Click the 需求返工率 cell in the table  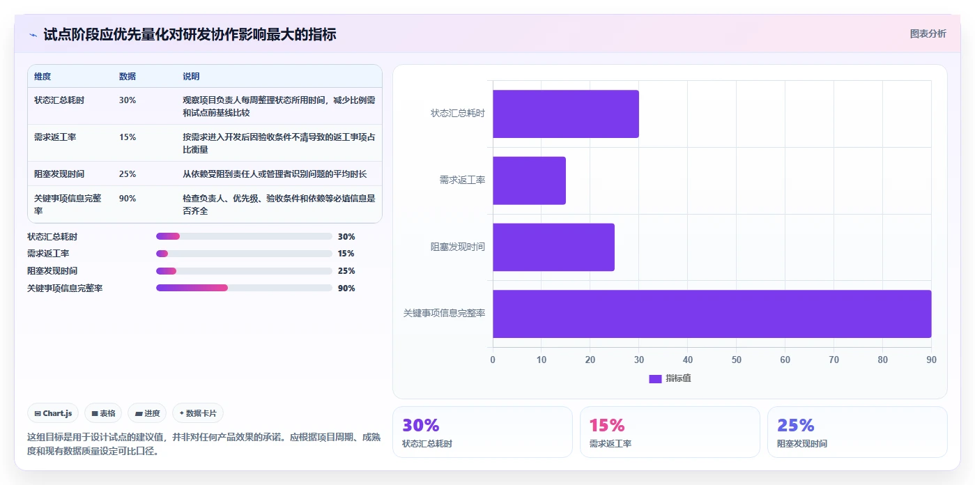pos(55,137)
